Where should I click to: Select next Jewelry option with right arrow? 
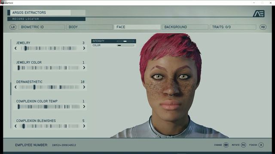(x=84, y=48)
